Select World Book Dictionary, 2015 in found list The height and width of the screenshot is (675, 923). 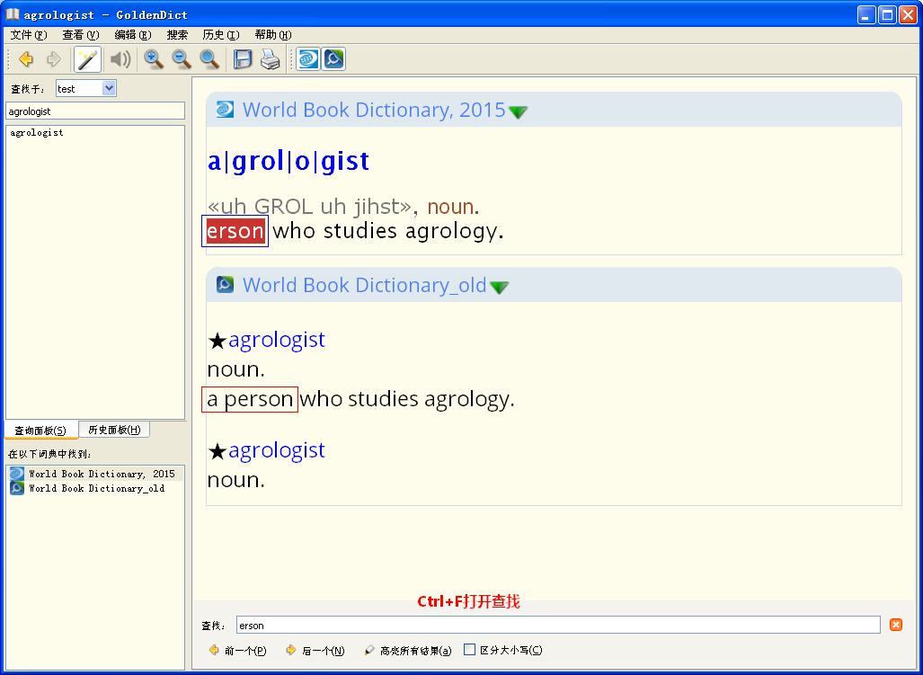(x=95, y=474)
